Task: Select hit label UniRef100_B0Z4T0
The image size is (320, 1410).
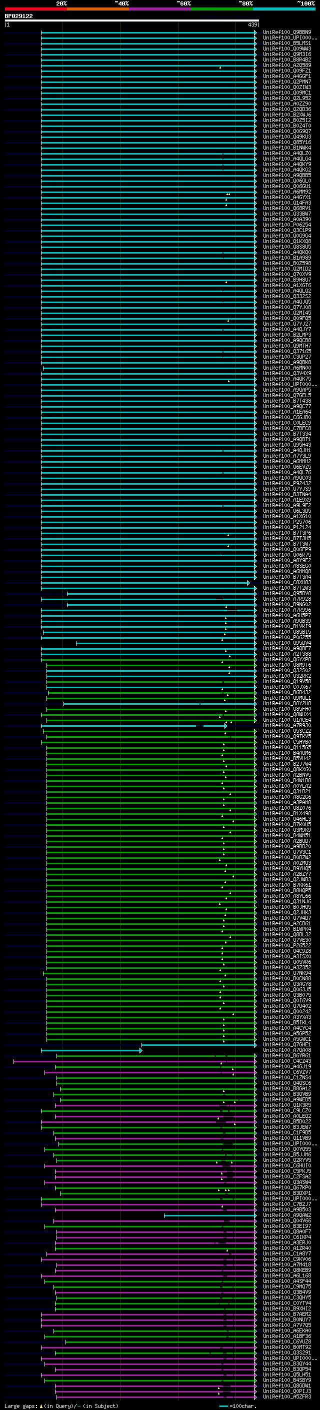Action: pyautogui.click(x=287, y=126)
